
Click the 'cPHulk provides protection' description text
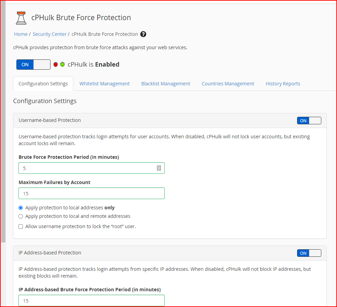point(100,47)
